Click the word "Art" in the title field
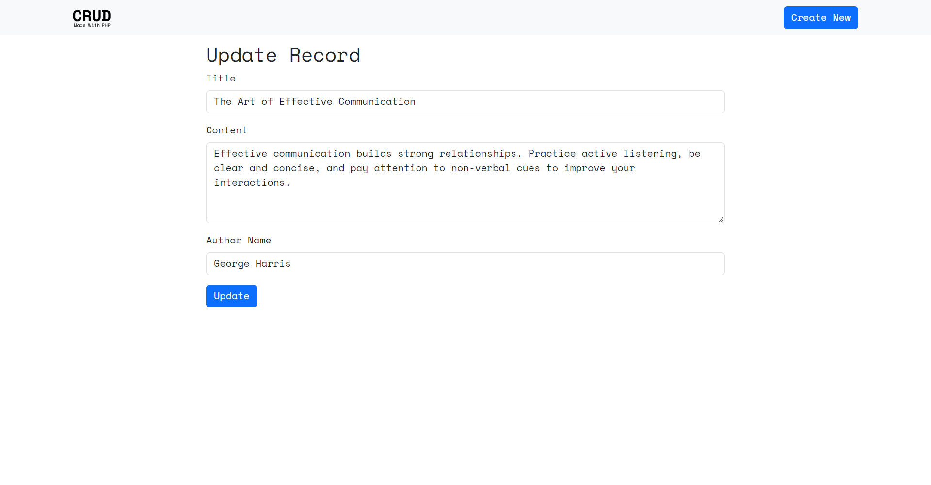Image resolution: width=931 pixels, height=485 pixels. coord(246,102)
